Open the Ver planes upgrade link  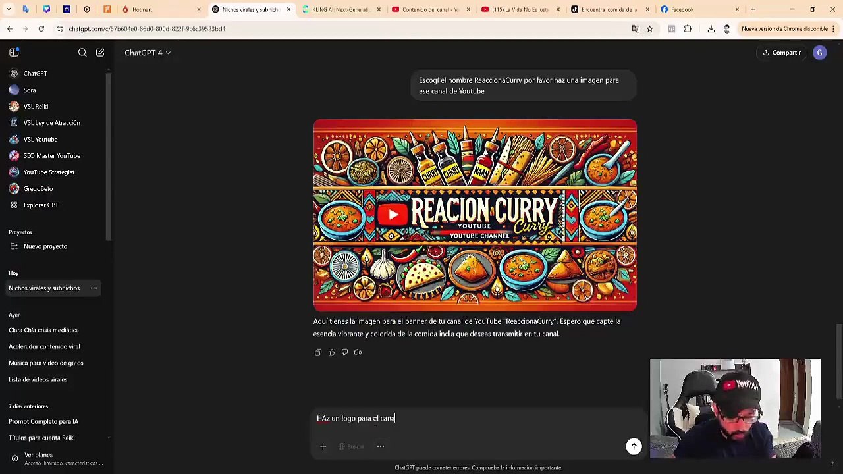coord(54,458)
